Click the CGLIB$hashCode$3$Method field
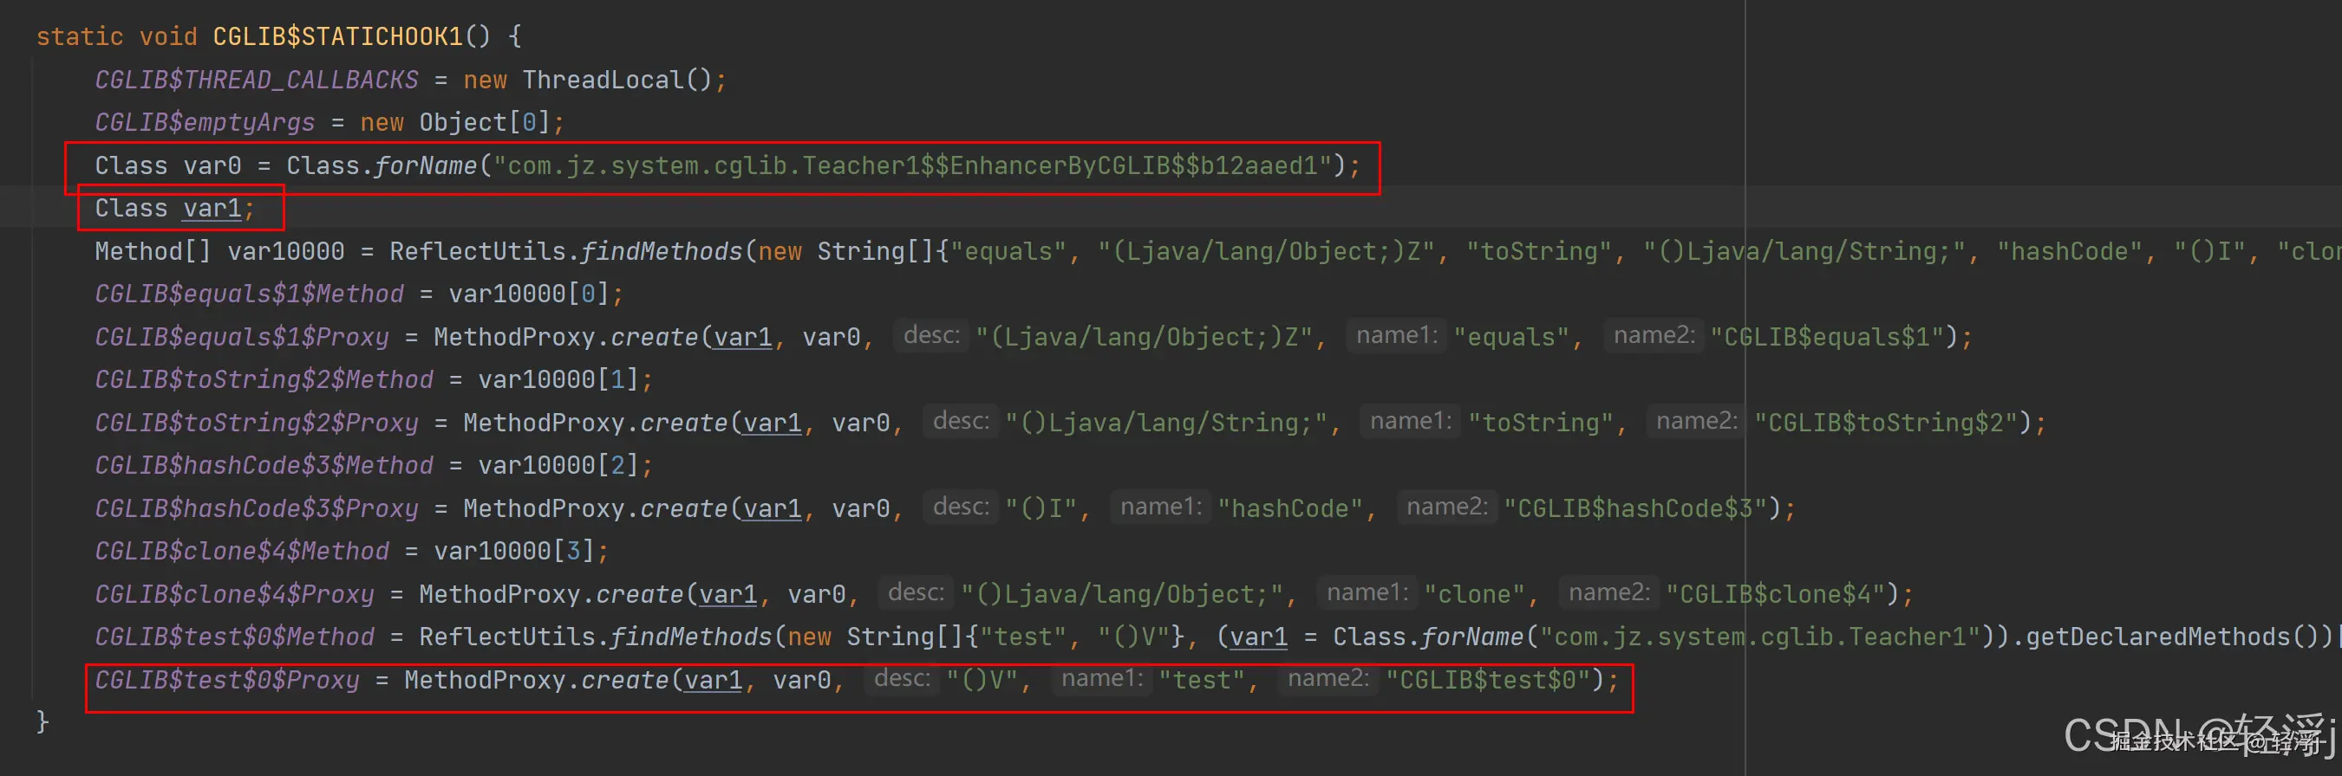The image size is (2342, 776). point(264,466)
